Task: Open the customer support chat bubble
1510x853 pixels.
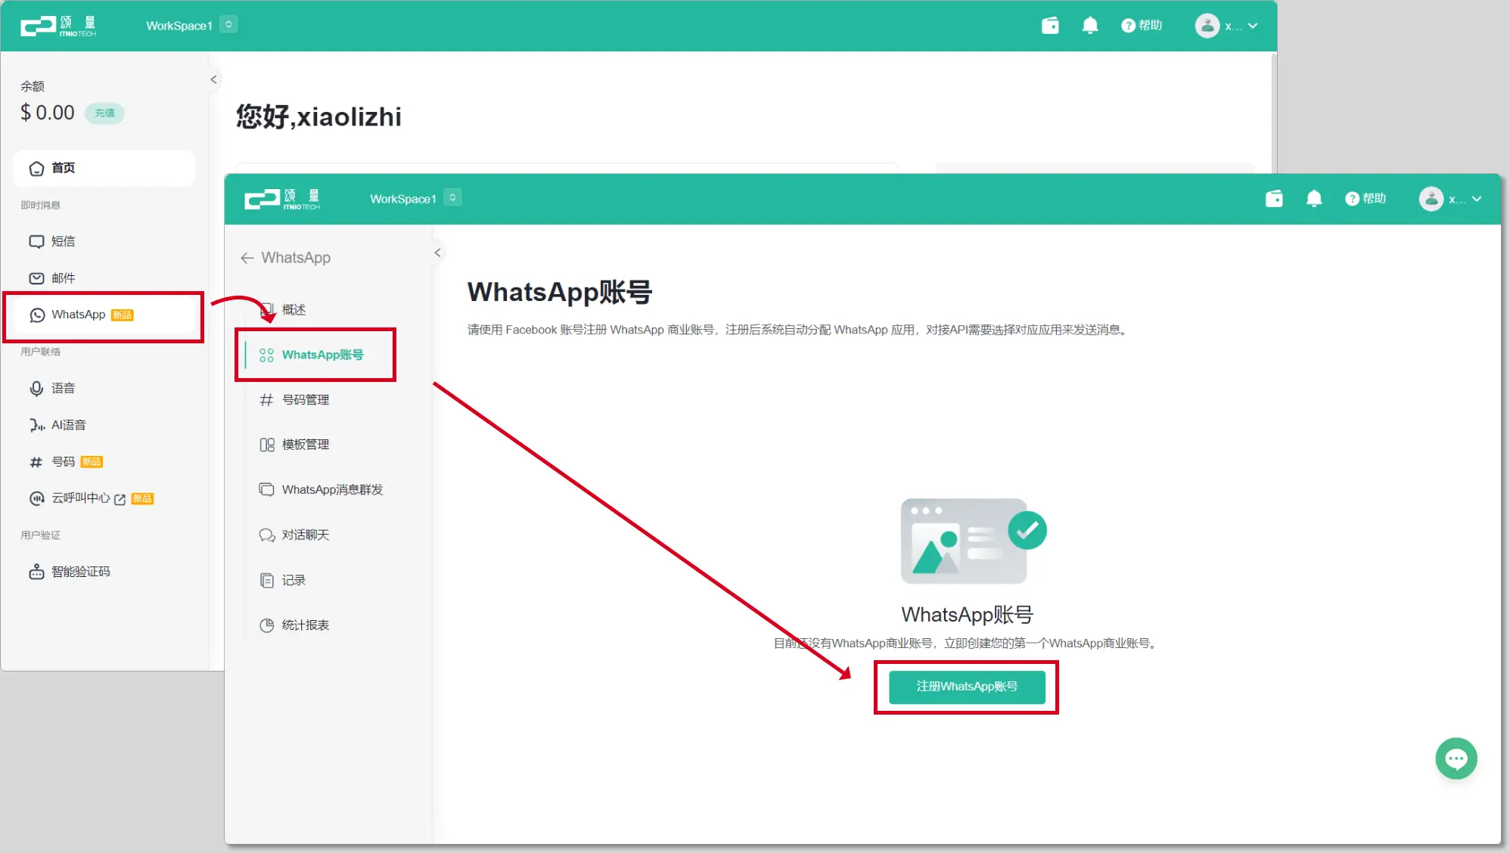Action: pyautogui.click(x=1456, y=758)
